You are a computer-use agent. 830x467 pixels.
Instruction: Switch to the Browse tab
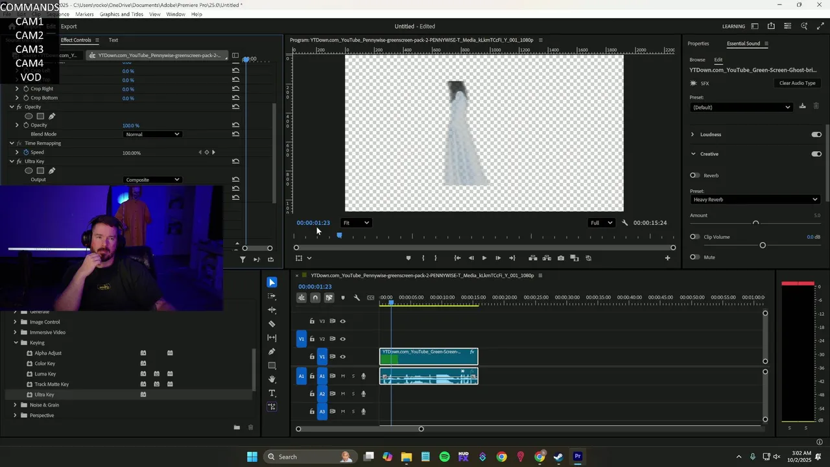pos(697,60)
